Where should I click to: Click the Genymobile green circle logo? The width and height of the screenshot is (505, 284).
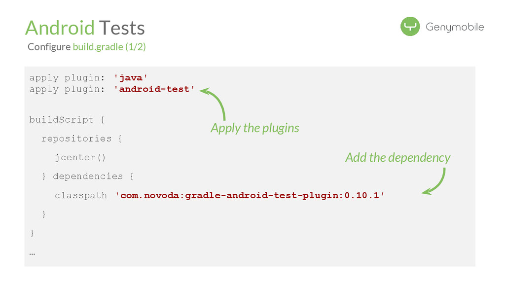click(x=410, y=27)
